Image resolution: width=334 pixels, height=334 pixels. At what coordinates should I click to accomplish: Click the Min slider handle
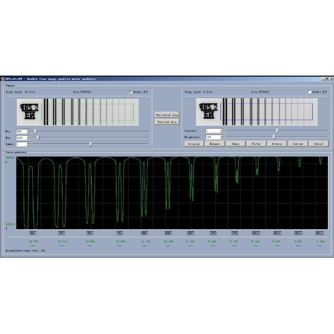point(35,131)
